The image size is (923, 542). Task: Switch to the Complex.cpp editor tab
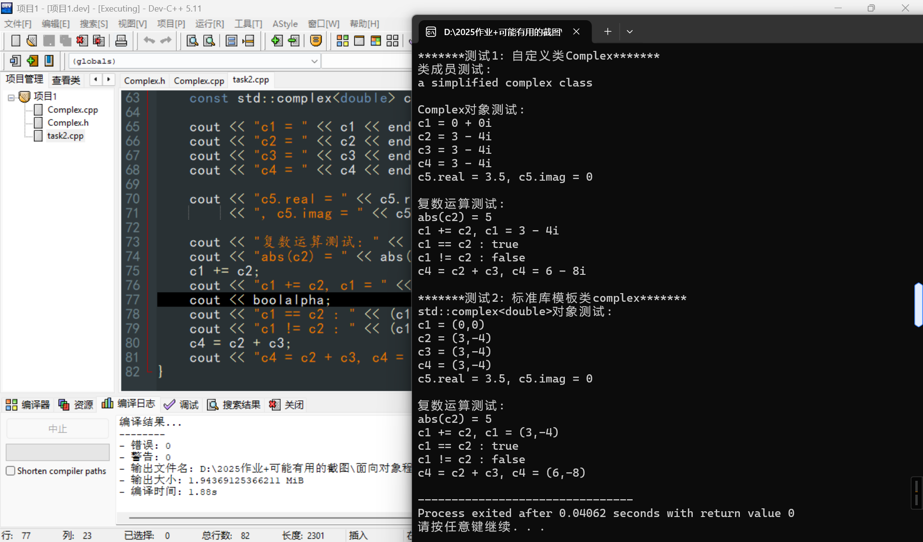click(x=199, y=80)
